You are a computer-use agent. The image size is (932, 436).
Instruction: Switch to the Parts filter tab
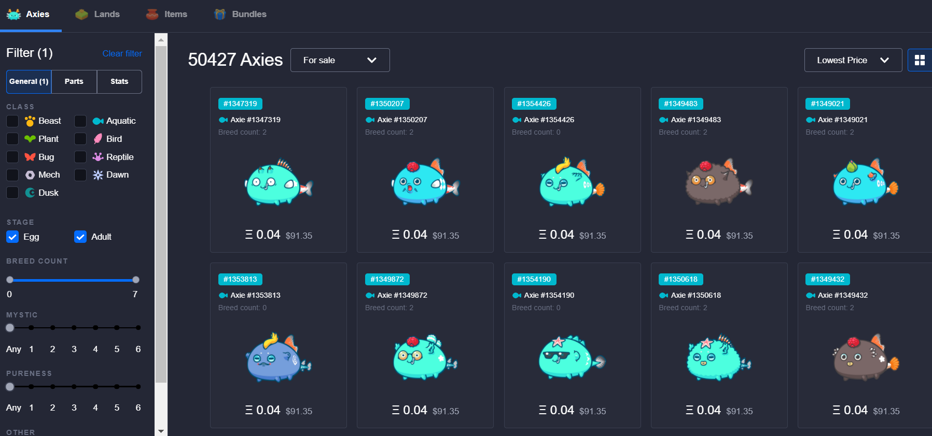click(x=74, y=82)
